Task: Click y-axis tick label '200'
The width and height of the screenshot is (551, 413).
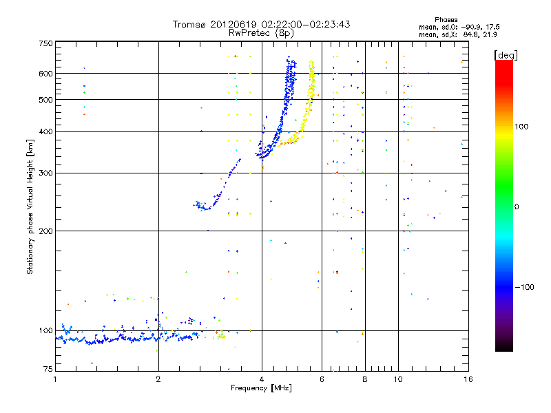Action: (x=45, y=231)
